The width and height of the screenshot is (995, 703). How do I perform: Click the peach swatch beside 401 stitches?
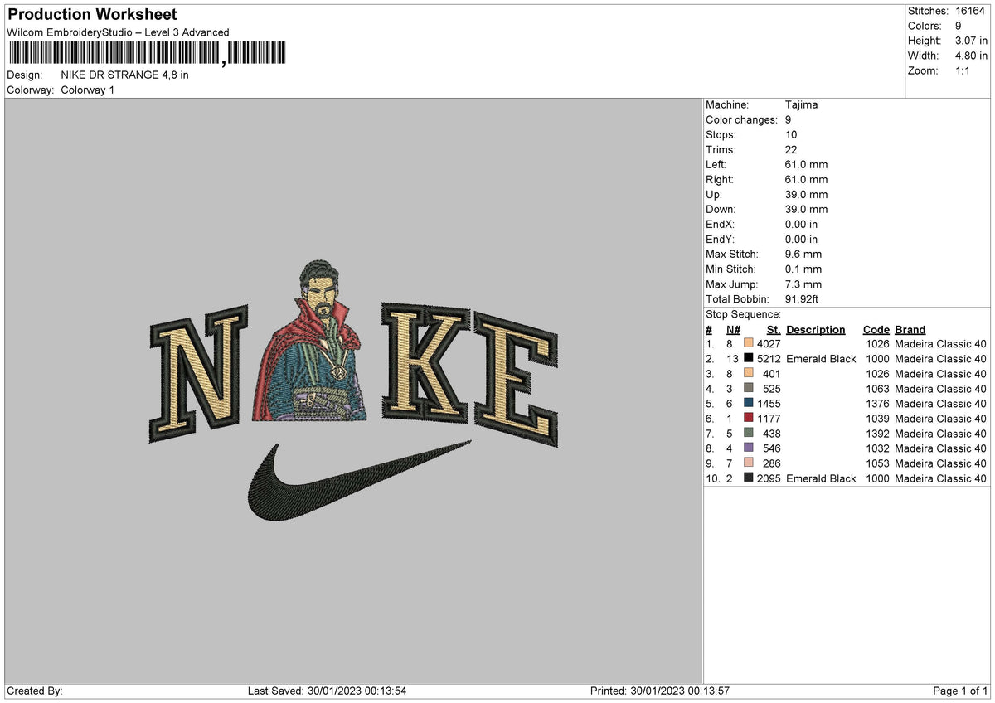pos(749,374)
